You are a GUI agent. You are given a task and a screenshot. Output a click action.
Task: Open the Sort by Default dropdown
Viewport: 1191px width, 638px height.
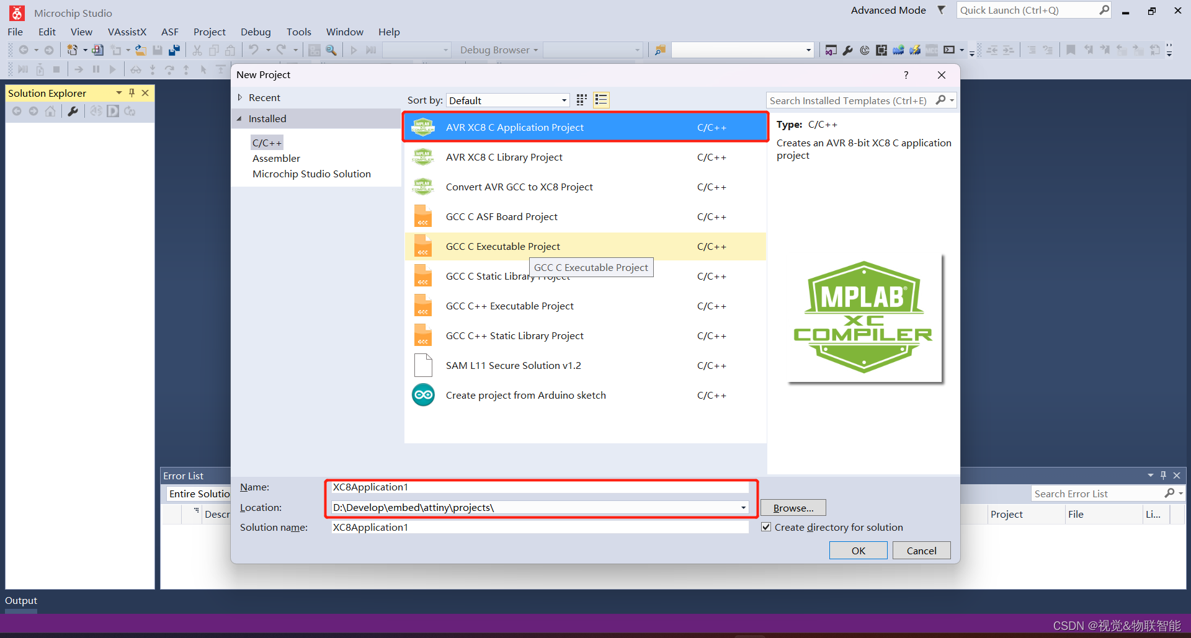point(507,100)
